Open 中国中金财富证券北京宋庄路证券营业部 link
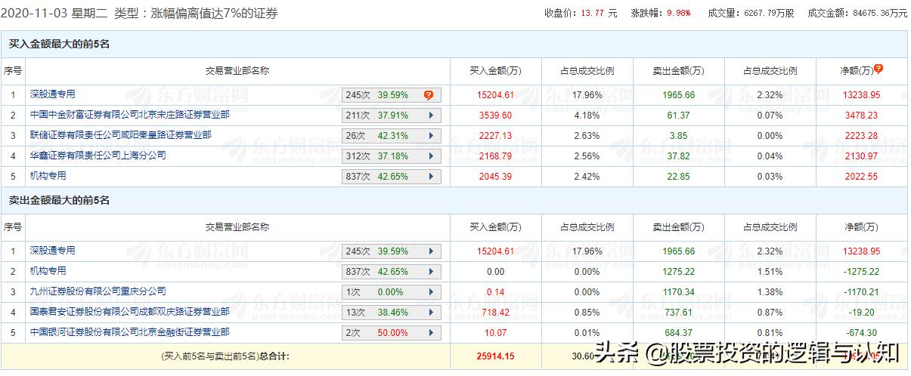Image resolution: width=911 pixels, height=376 pixels. pyautogui.click(x=129, y=115)
